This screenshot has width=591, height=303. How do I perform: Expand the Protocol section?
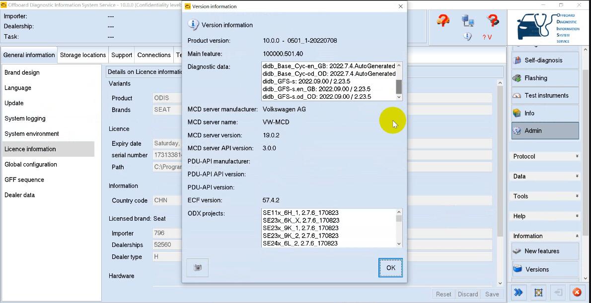point(546,156)
